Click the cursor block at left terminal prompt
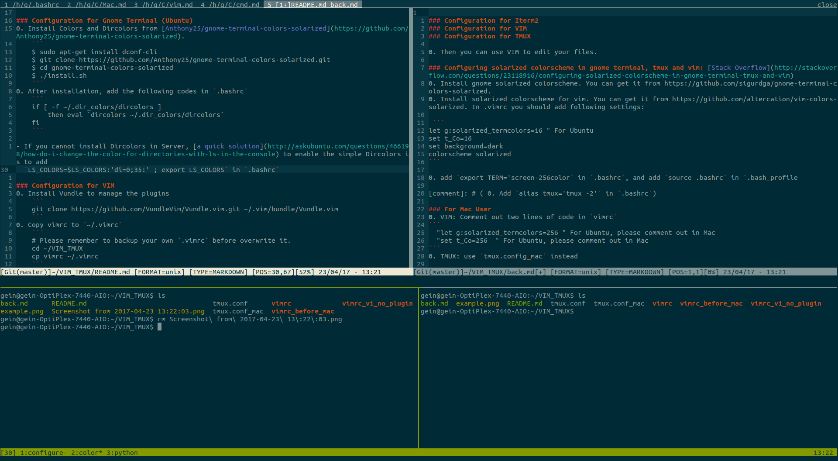The image size is (838, 461). click(x=159, y=327)
